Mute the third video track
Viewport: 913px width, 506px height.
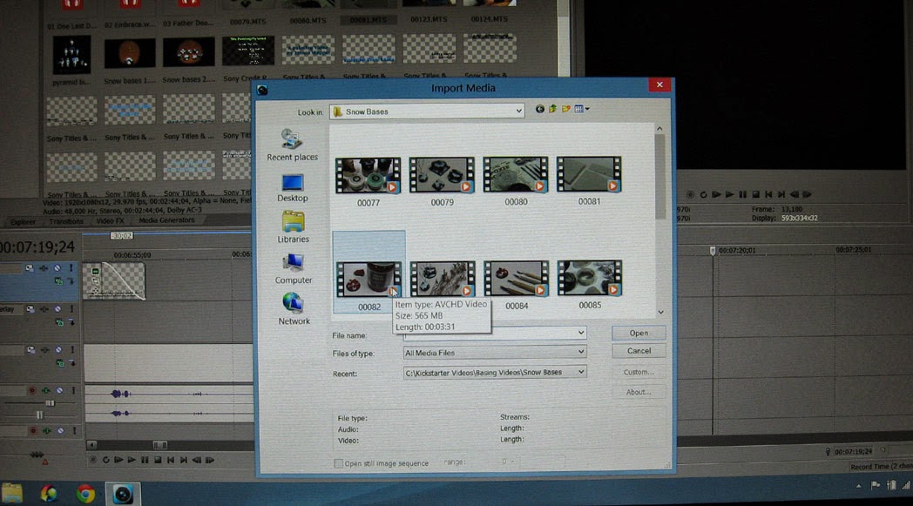[59, 350]
